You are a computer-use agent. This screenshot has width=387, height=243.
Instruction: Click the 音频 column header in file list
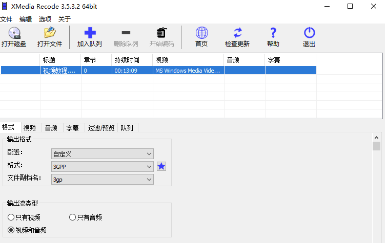pyautogui.click(x=245, y=60)
